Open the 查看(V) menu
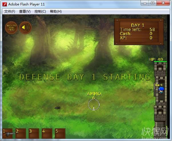The image size is (172, 141). point(25,11)
